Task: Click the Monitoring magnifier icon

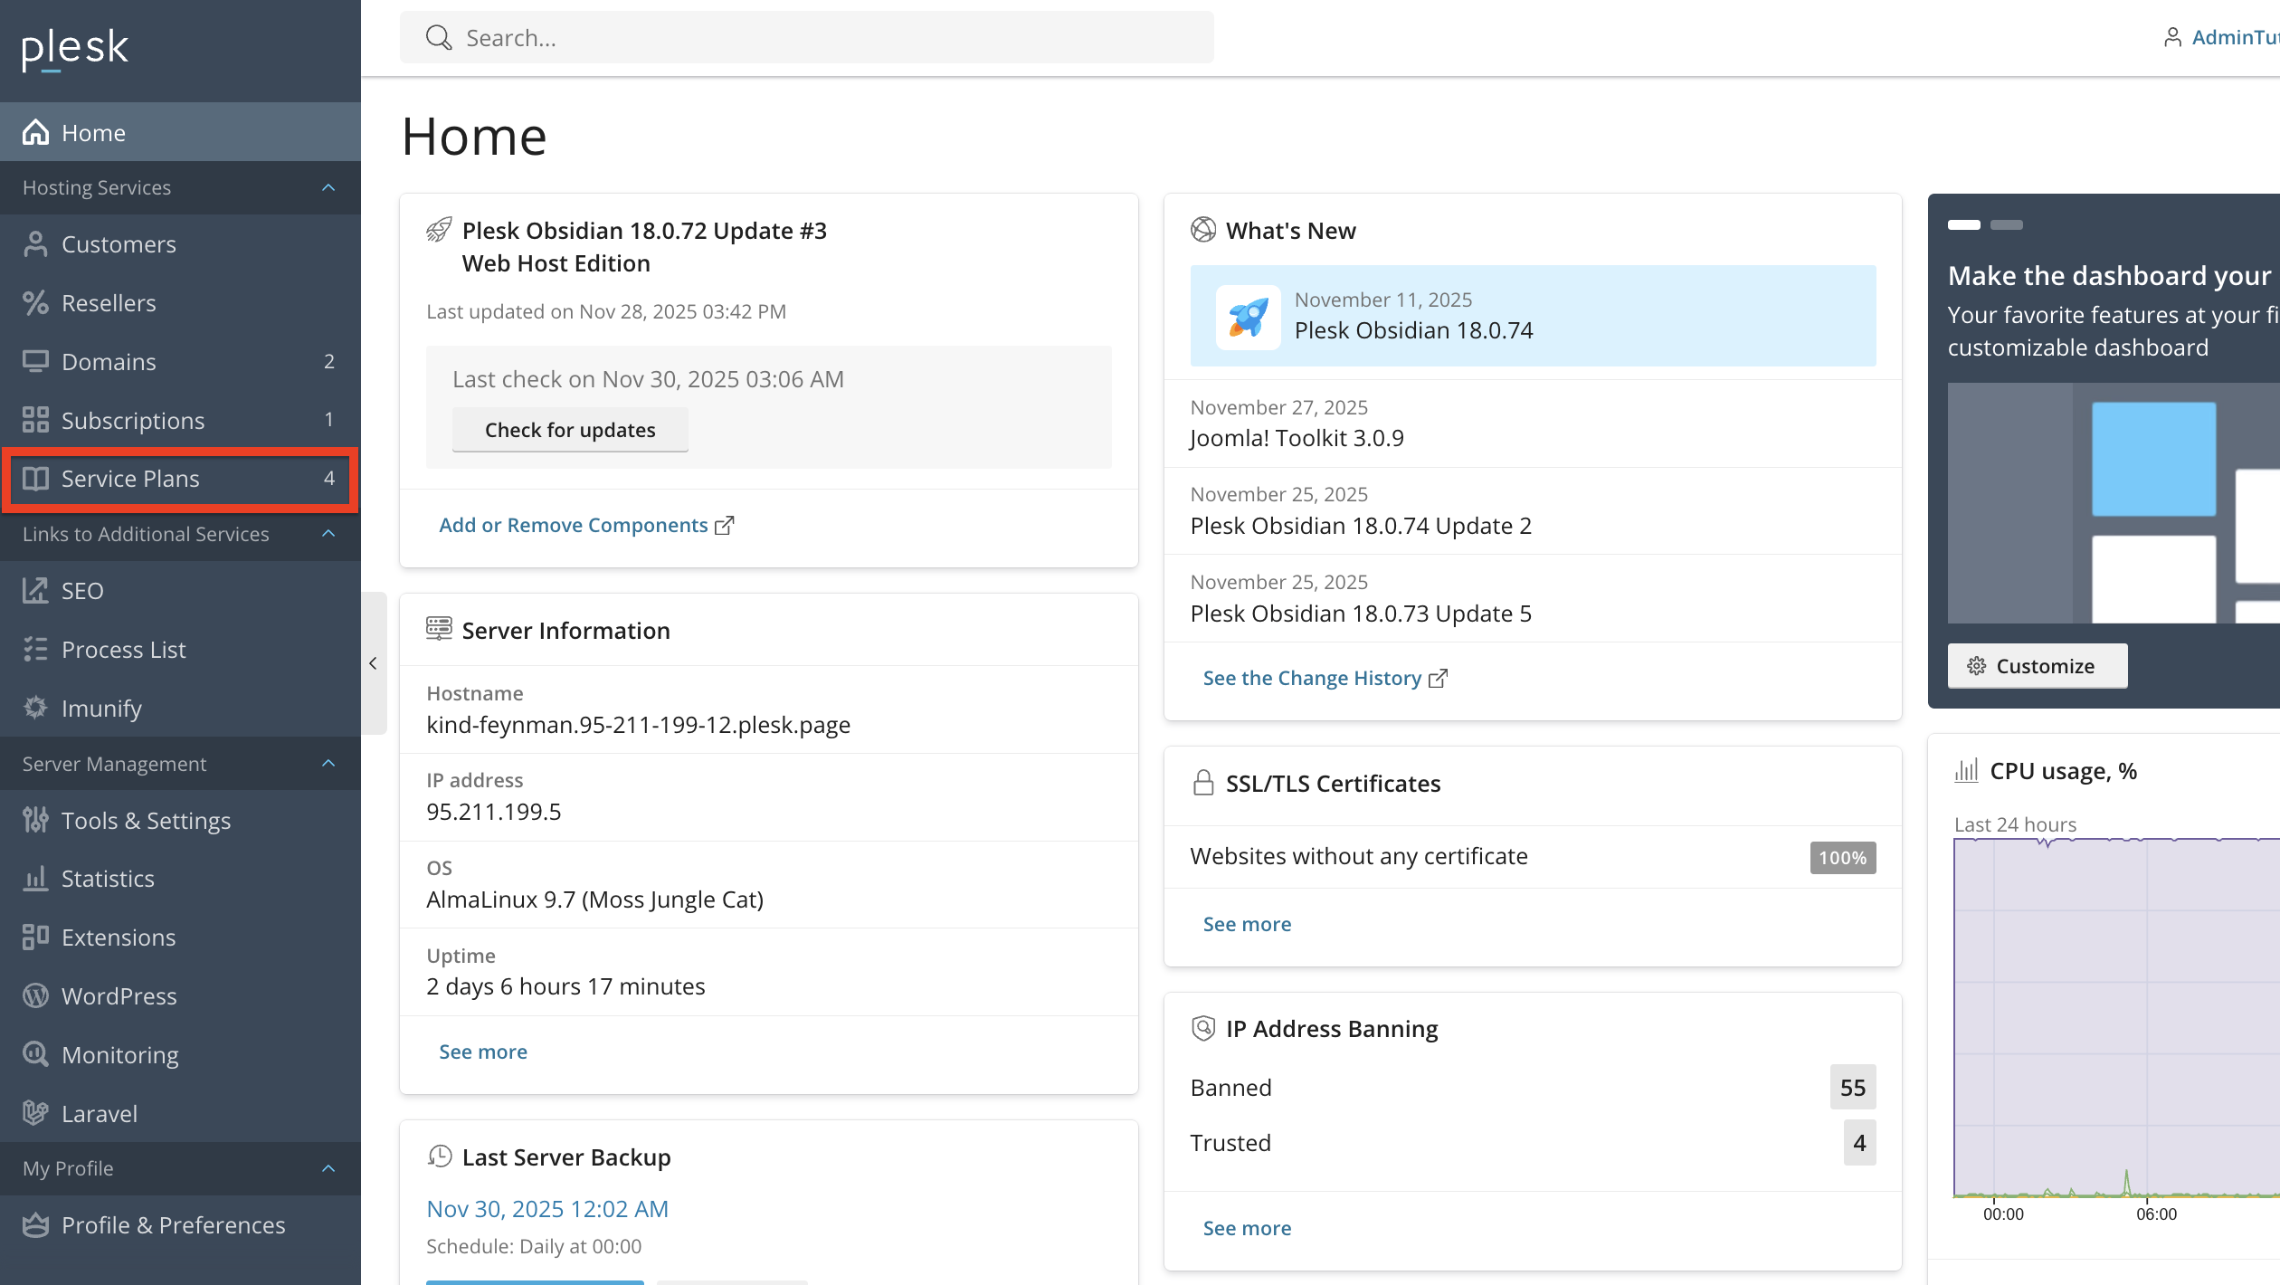Action: click(35, 1054)
